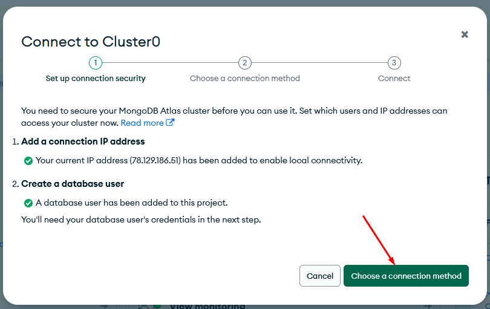Click the 'Connect to Cluster0' title
This screenshot has height=309, width=490.
click(x=91, y=42)
